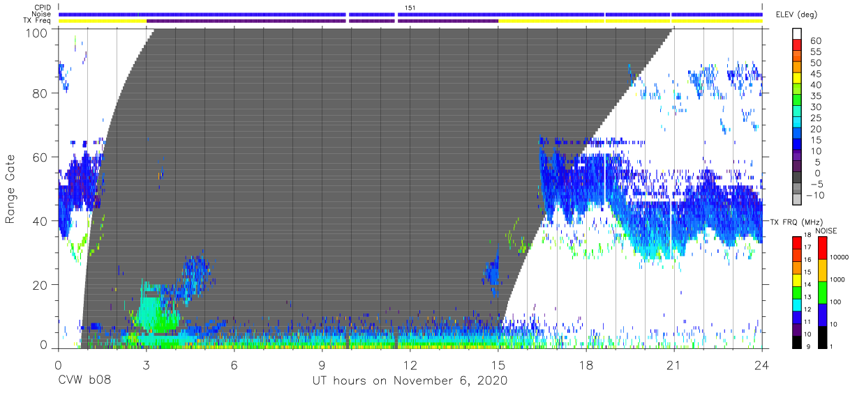Click the 24 tick on the UT hours axis

pyautogui.click(x=762, y=365)
